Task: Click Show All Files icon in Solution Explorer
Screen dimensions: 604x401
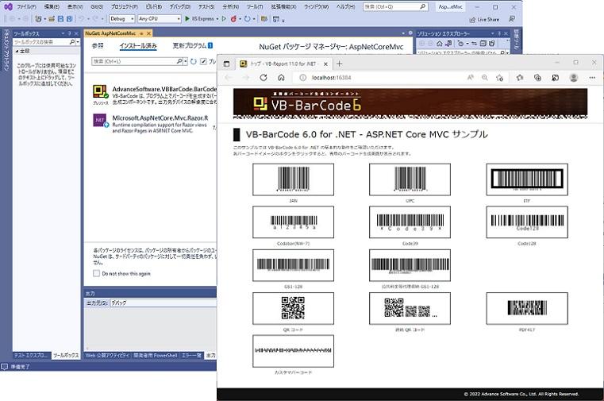Action: [x=492, y=43]
